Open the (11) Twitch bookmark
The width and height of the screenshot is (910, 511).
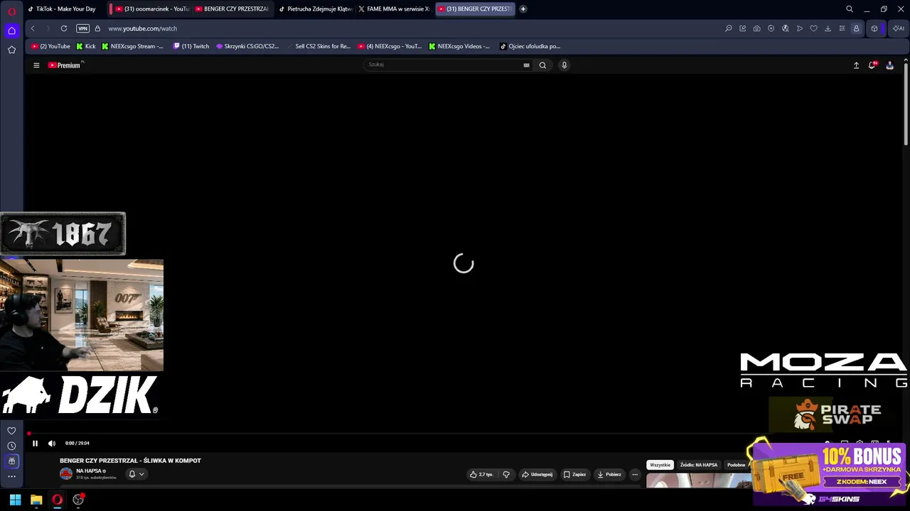[191, 46]
